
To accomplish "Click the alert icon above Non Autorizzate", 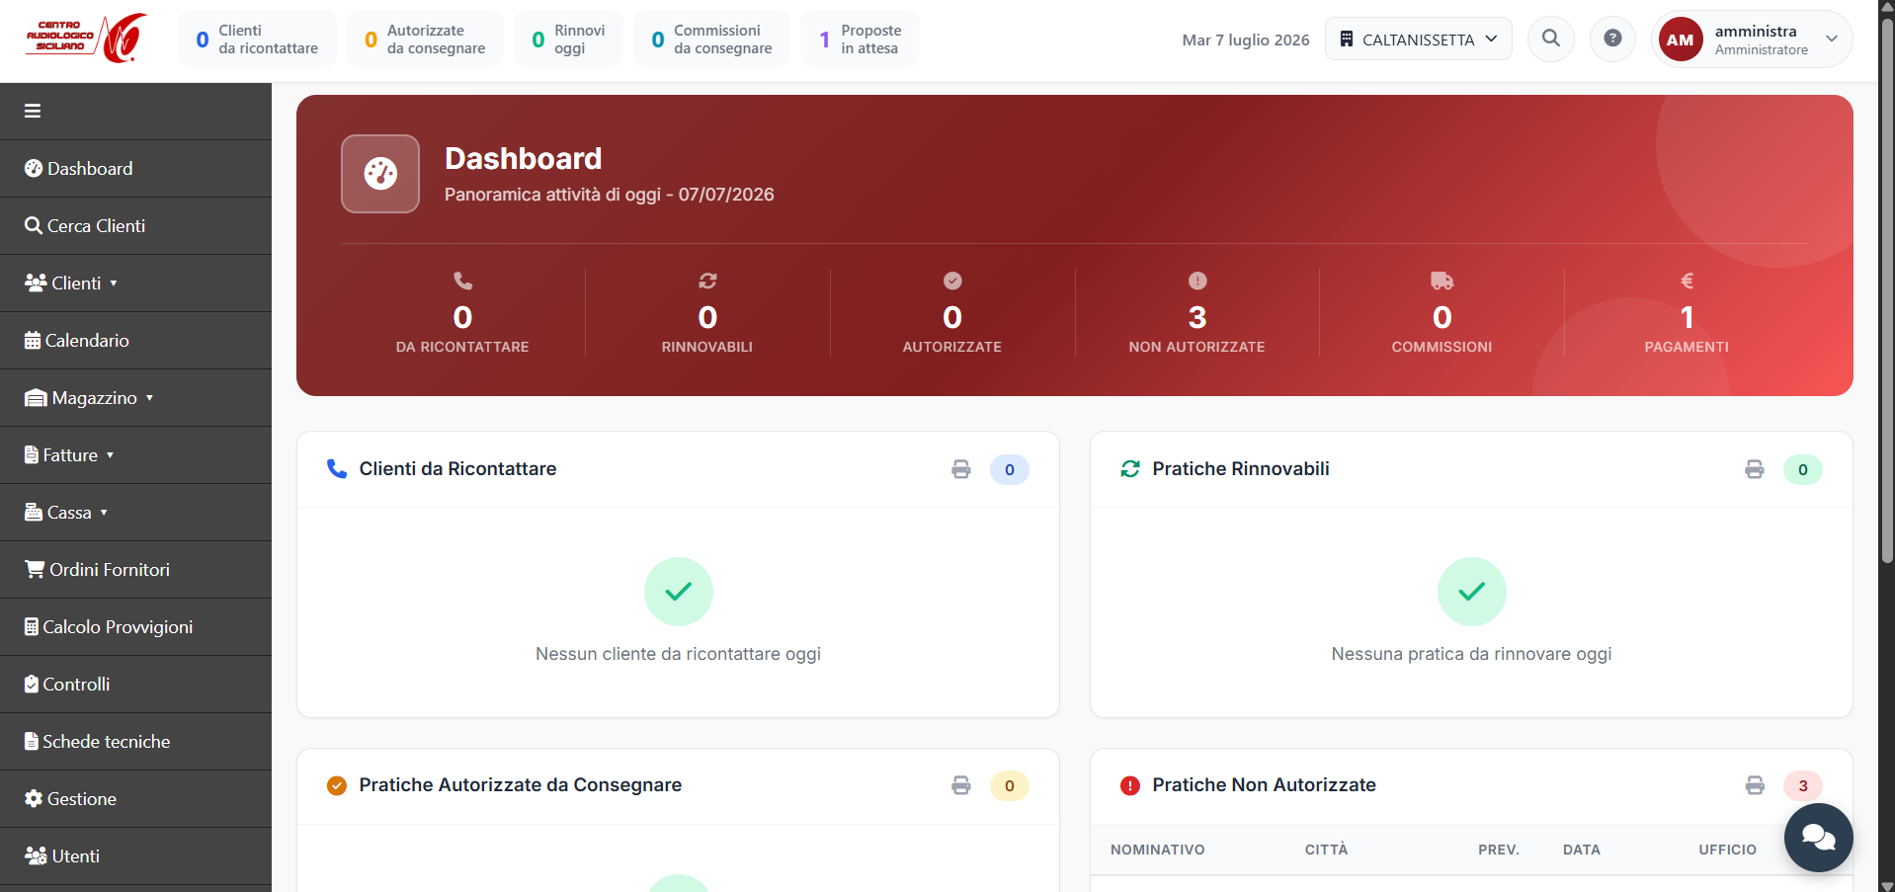I will pos(1197,281).
